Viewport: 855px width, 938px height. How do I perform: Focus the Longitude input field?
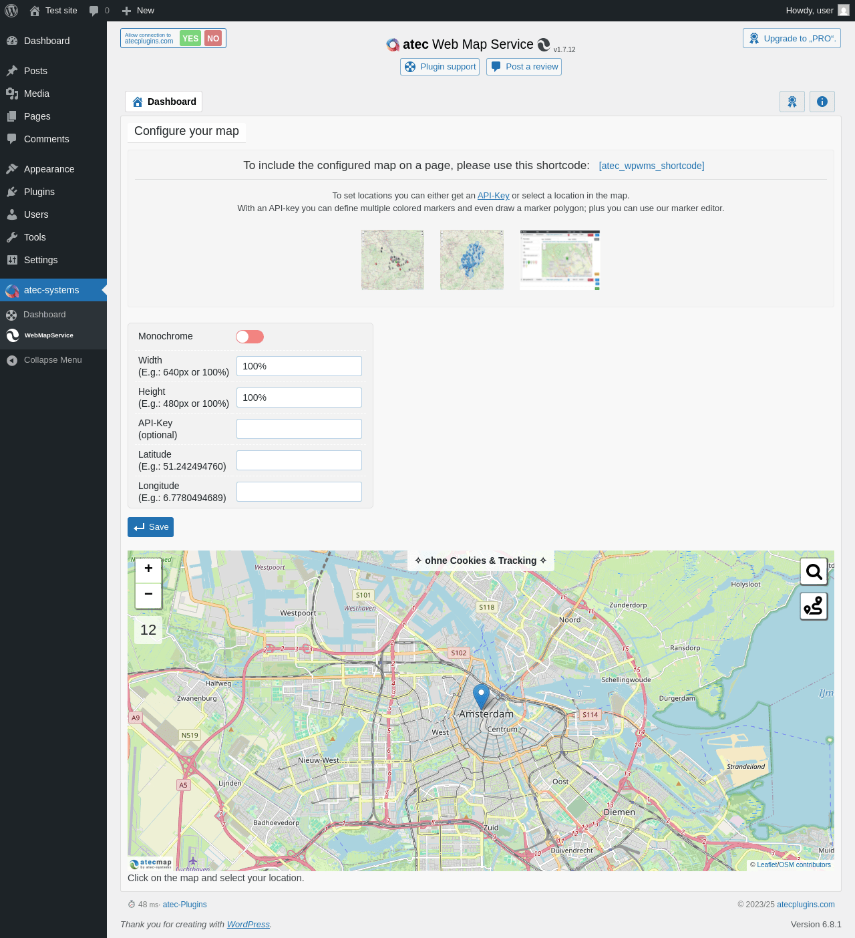point(299,492)
